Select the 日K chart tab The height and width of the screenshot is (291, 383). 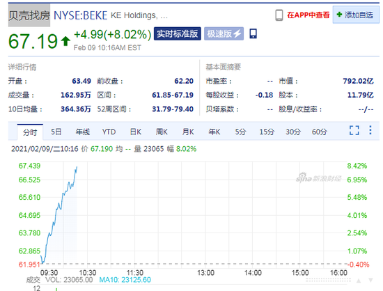tap(136, 132)
